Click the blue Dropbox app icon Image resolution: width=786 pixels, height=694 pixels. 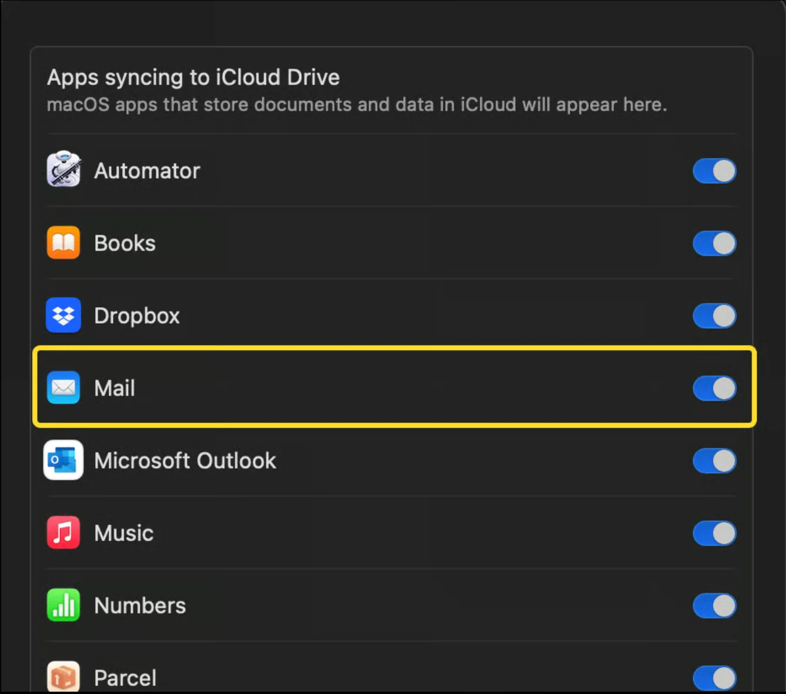[63, 315]
